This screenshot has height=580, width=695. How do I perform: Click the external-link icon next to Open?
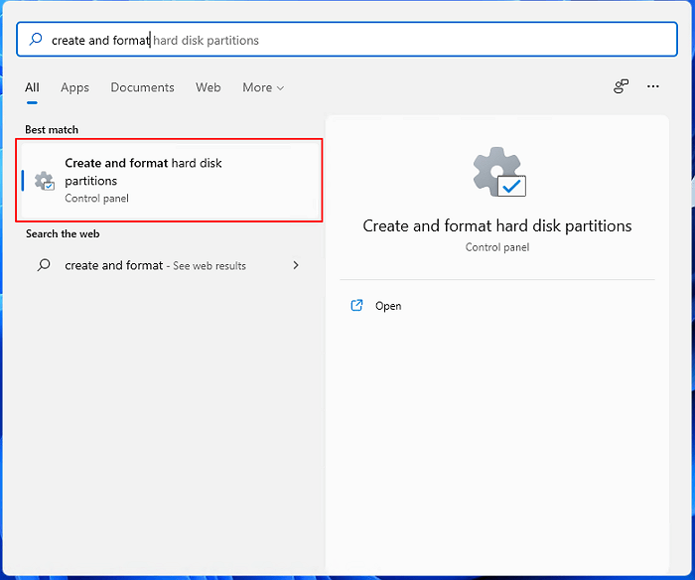(357, 306)
